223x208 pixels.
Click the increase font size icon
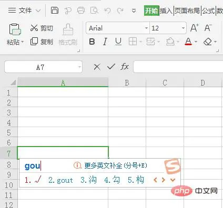pyautogui.click(x=195, y=28)
